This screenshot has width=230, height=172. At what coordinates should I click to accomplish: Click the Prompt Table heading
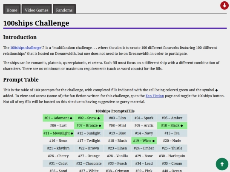(21, 80)
